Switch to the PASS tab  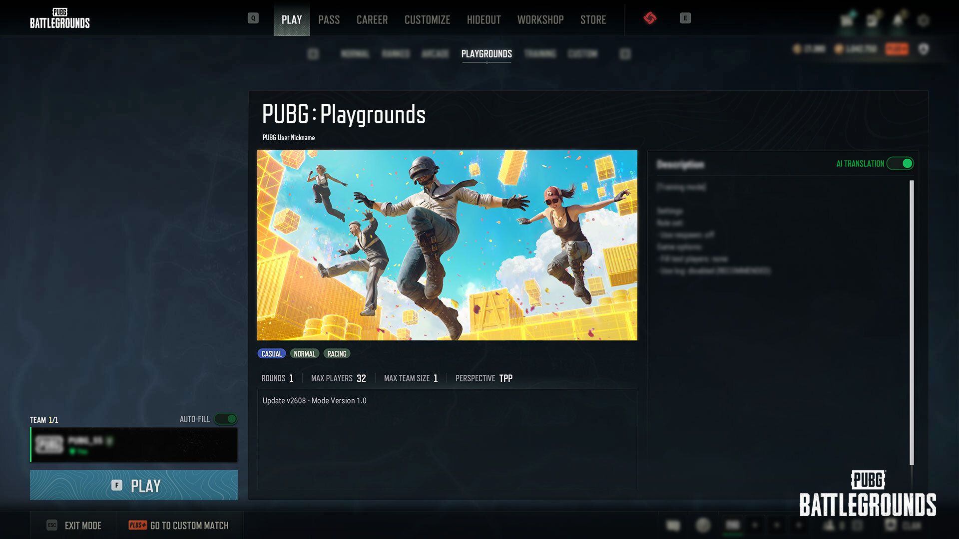329,19
